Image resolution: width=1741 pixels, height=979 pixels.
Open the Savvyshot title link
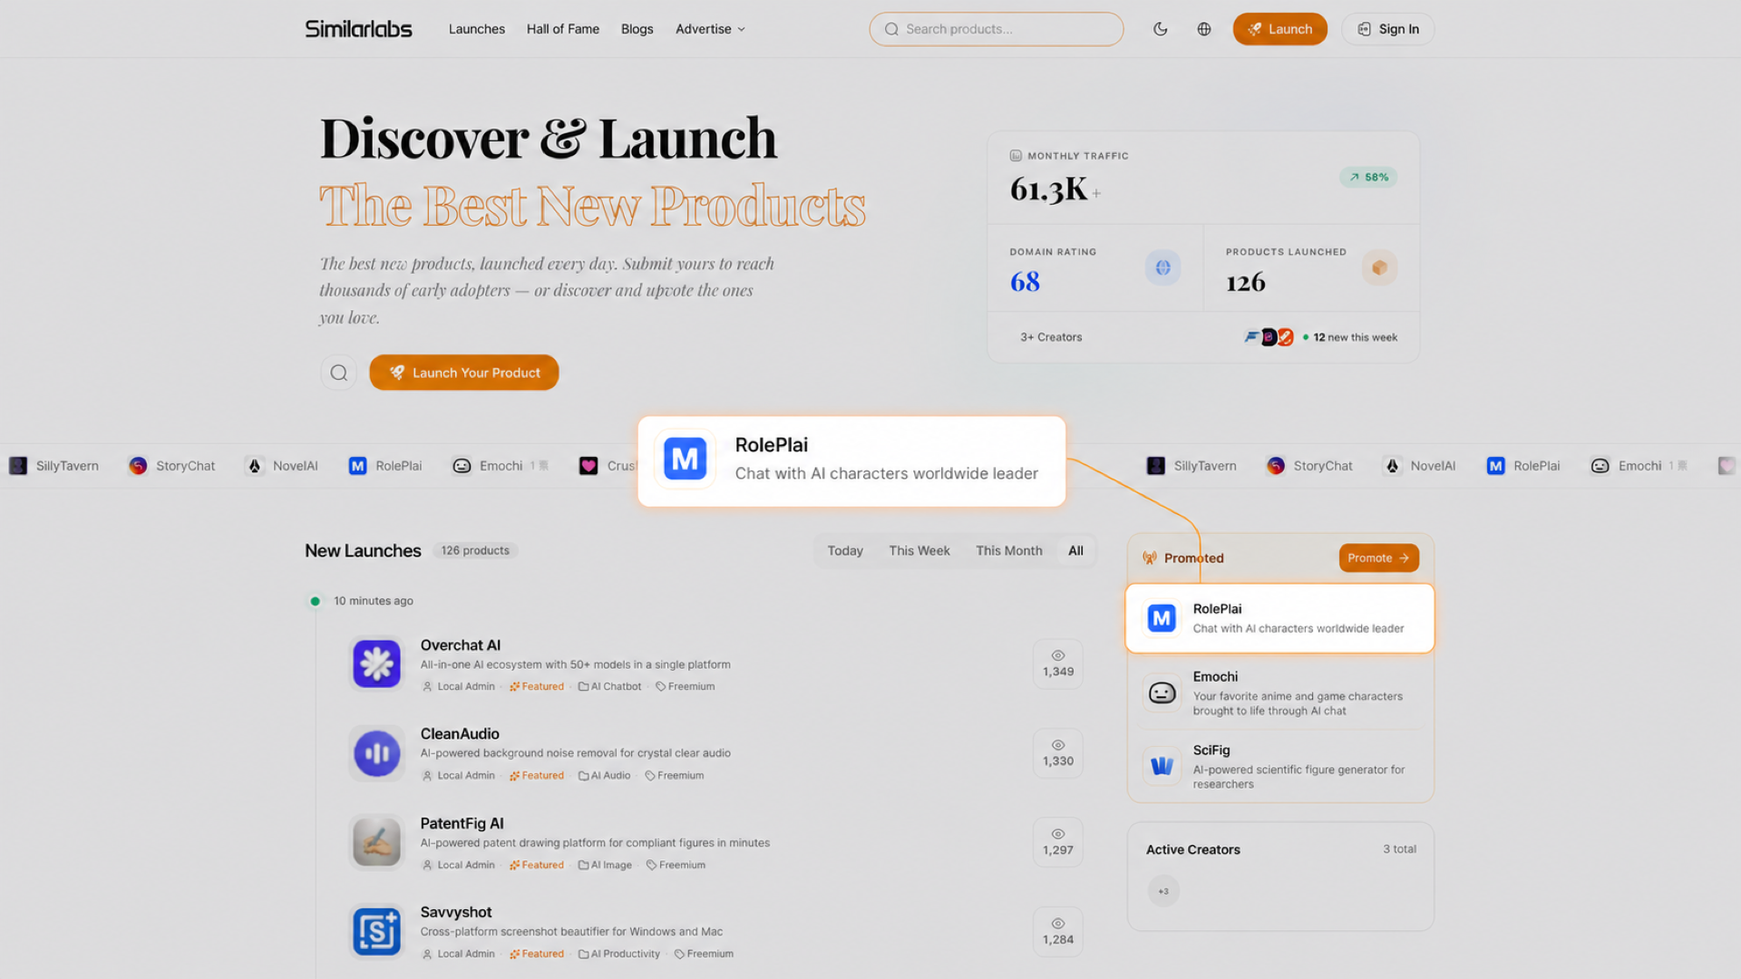pos(456,913)
